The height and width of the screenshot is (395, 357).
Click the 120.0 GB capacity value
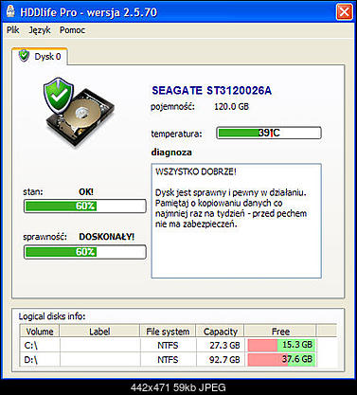[x=231, y=106]
